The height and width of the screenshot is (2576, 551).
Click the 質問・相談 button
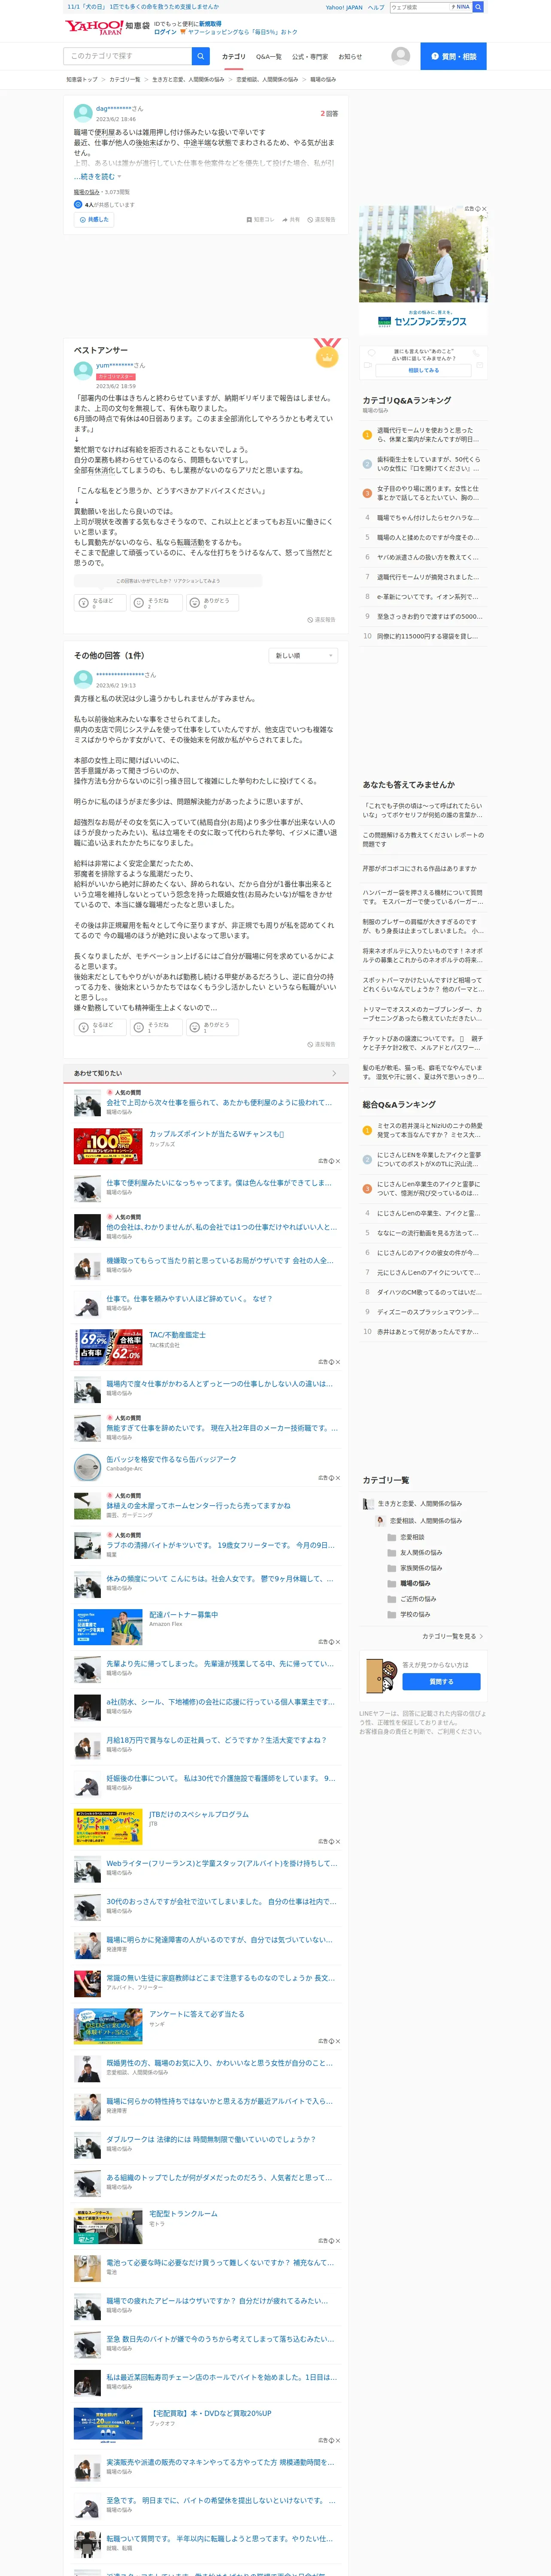point(453,56)
